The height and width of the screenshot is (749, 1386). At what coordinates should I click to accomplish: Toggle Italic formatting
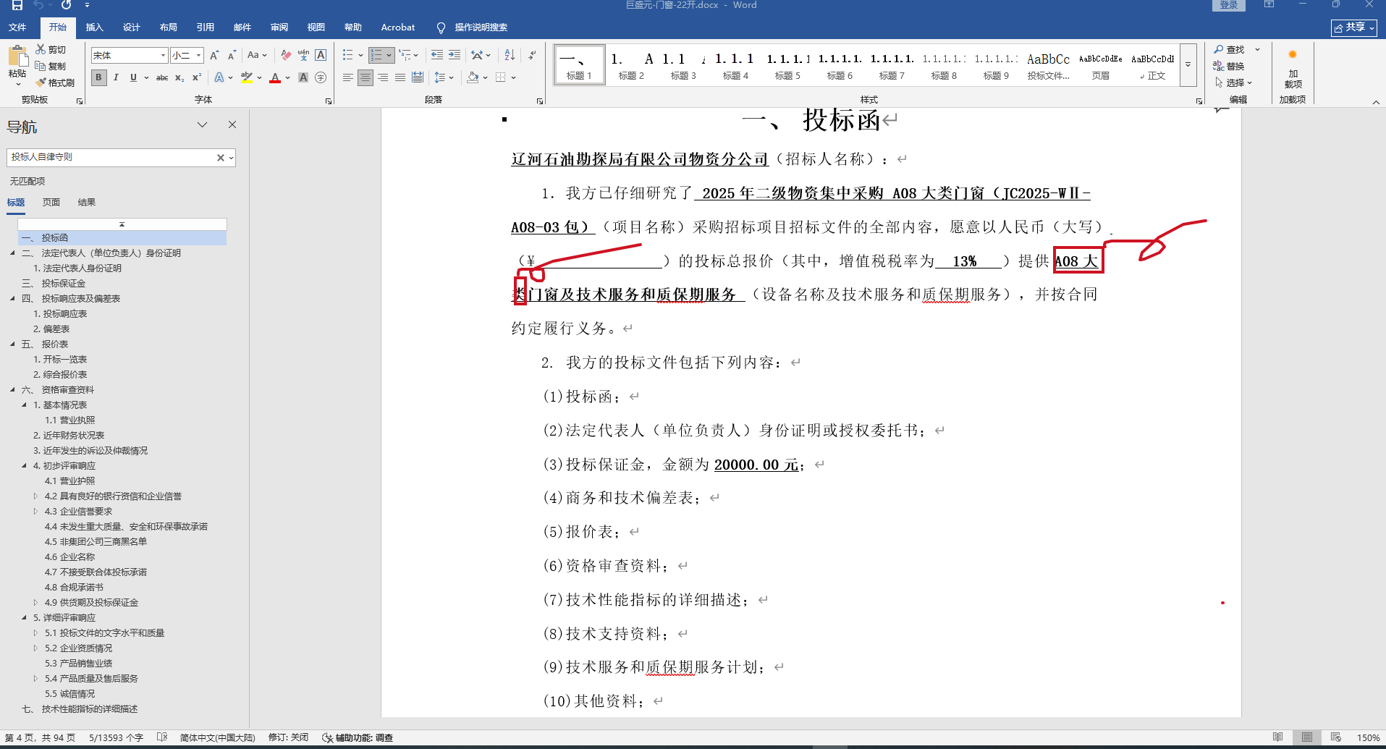click(x=116, y=77)
